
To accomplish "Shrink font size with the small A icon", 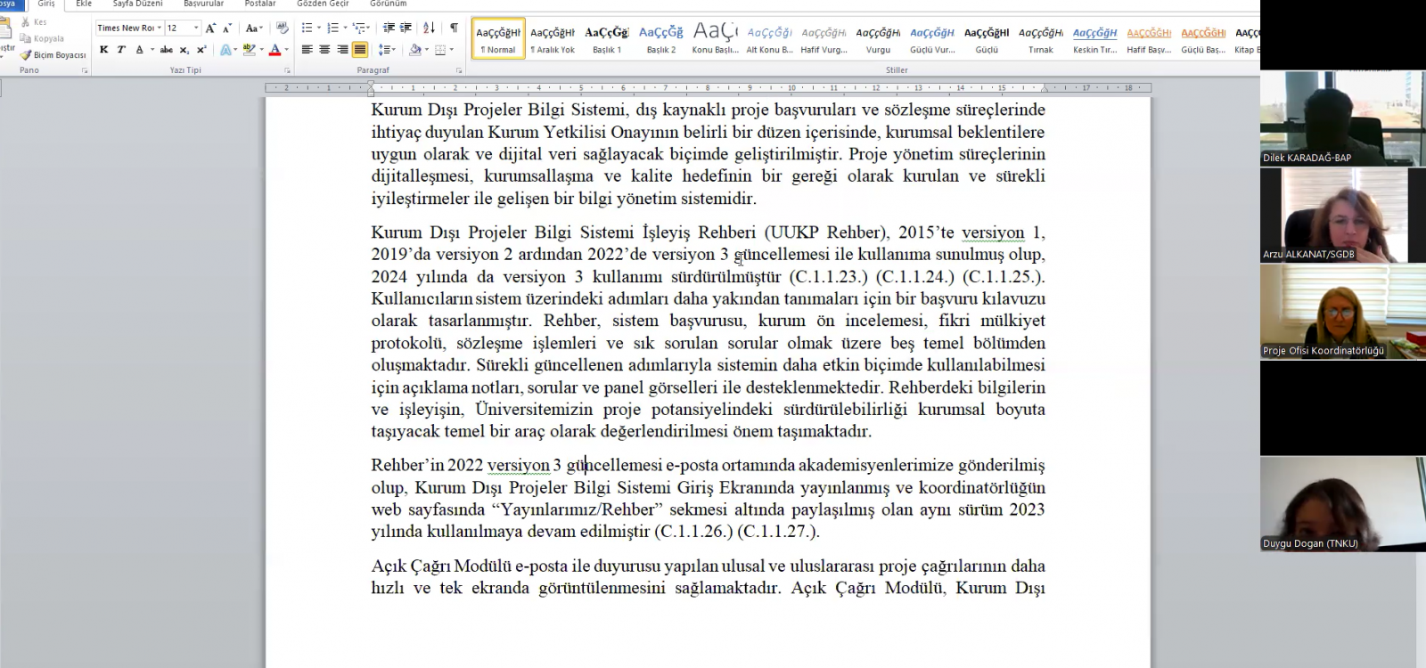I will coord(228,29).
